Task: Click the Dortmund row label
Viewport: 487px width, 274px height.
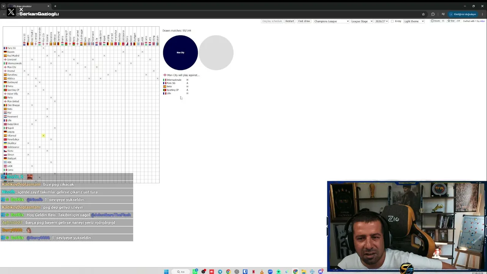Action: tap(12, 82)
